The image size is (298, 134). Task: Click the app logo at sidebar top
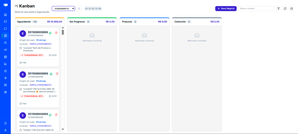(6, 5)
